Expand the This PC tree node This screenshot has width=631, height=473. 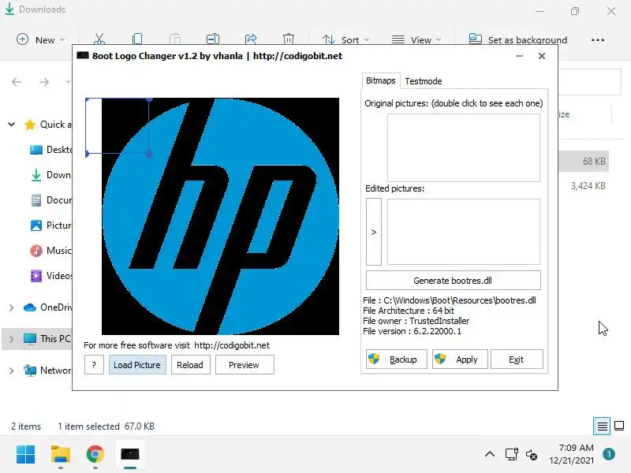click(11, 339)
